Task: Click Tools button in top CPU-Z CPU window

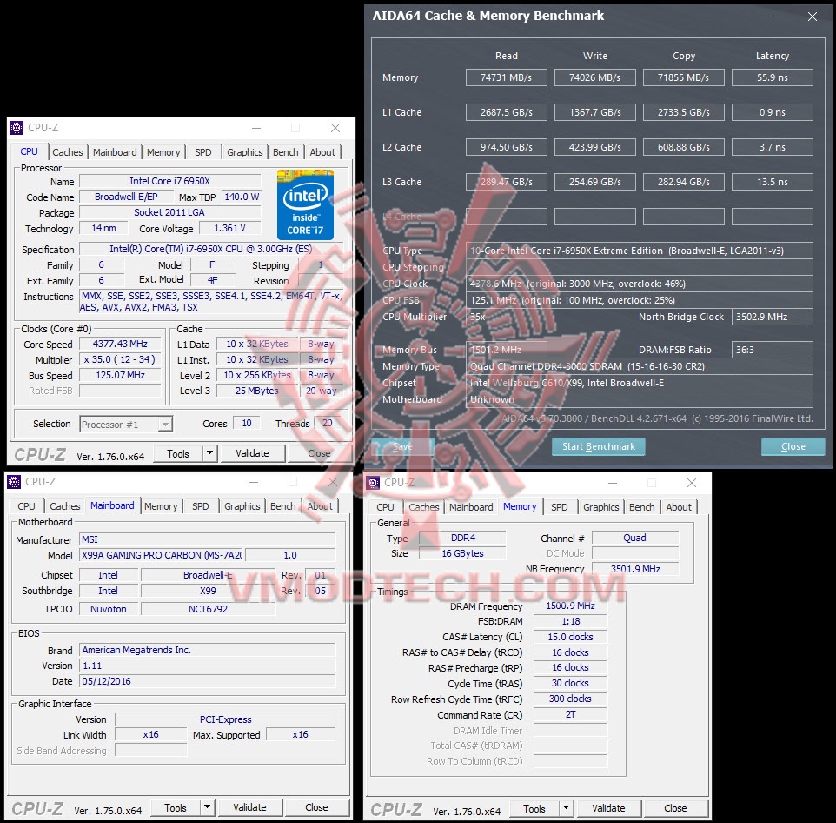Action: [x=178, y=453]
